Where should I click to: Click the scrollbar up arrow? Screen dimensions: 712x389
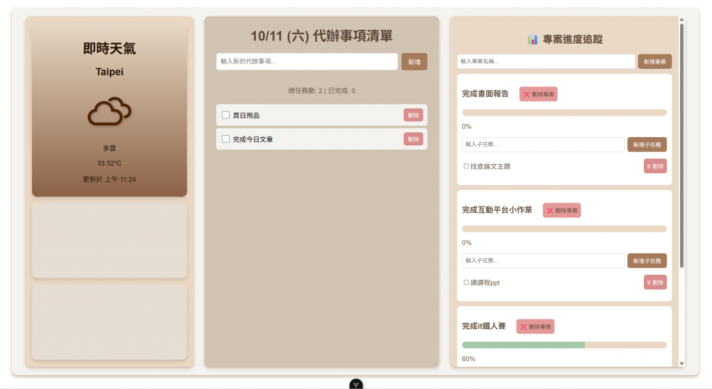click(x=681, y=19)
